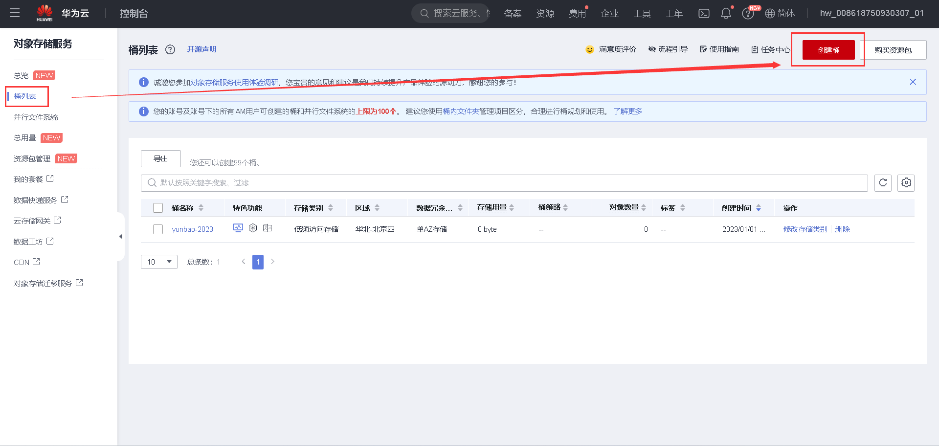Open the help question-mark icon
This screenshot has width=939, height=446.
click(x=748, y=13)
